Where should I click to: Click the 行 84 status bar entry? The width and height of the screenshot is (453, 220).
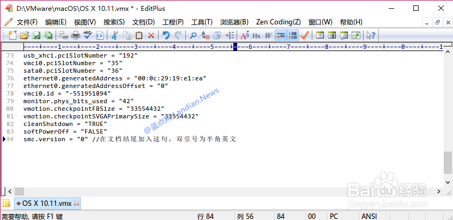tap(206, 216)
